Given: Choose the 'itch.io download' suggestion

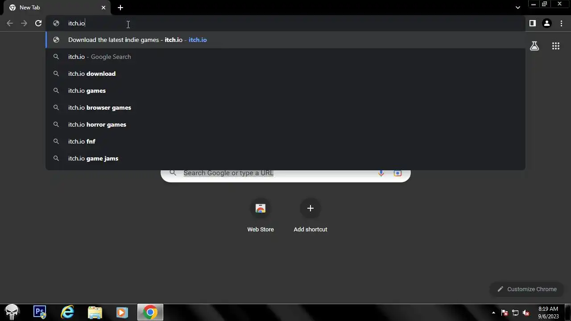Looking at the screenshot, I should point(285,74).
